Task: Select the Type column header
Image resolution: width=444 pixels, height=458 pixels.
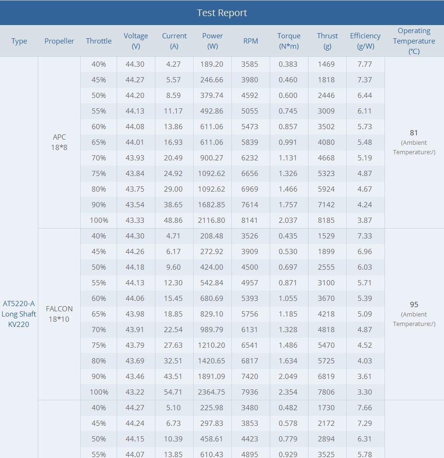Action: pyautogui.click(x=19, y=41)
